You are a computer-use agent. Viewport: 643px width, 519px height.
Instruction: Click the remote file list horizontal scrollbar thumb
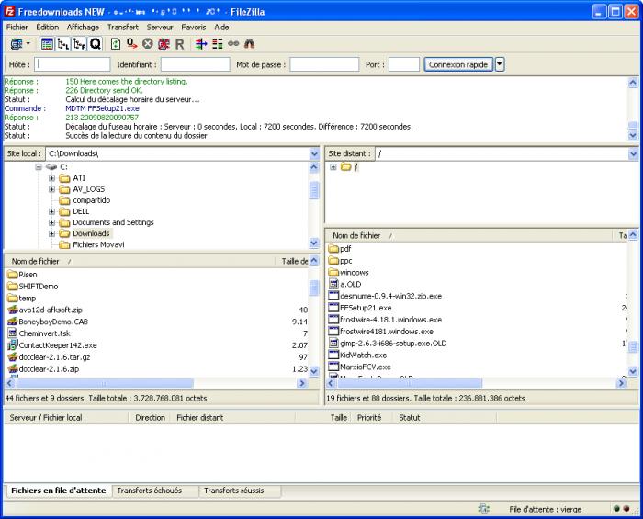pos(410,383)
